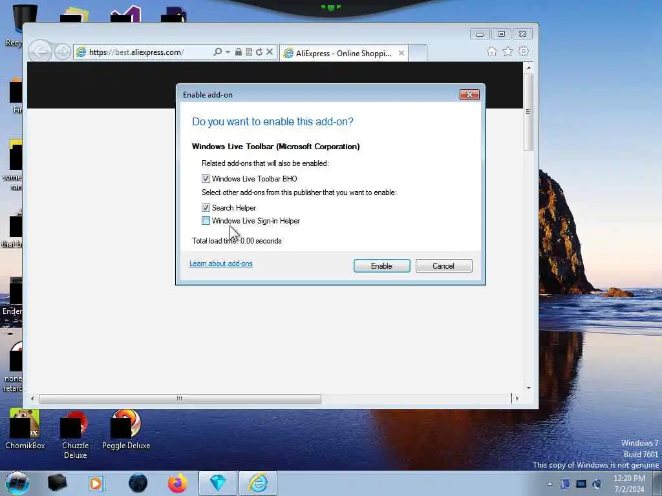Viewport: 662px width, 496px height.
Task: Open Windows Media Player from taskbar
Action: coord(96,483)
